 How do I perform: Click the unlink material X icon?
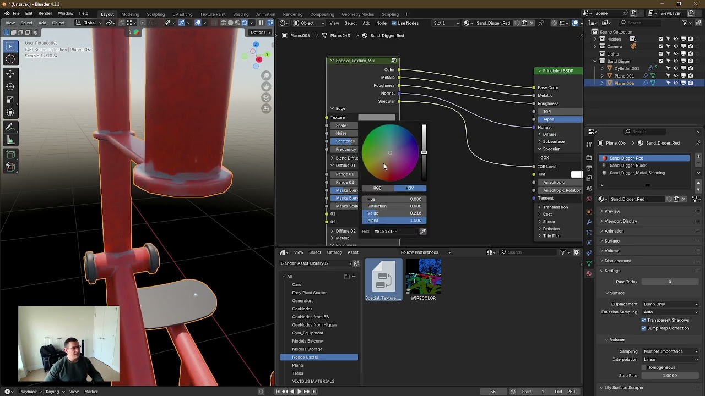pyautogui.click(x=684, y=199)
